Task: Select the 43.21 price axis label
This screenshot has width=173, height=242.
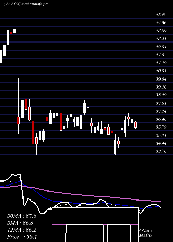Action: pyautogui.click(x=161, y=39)
